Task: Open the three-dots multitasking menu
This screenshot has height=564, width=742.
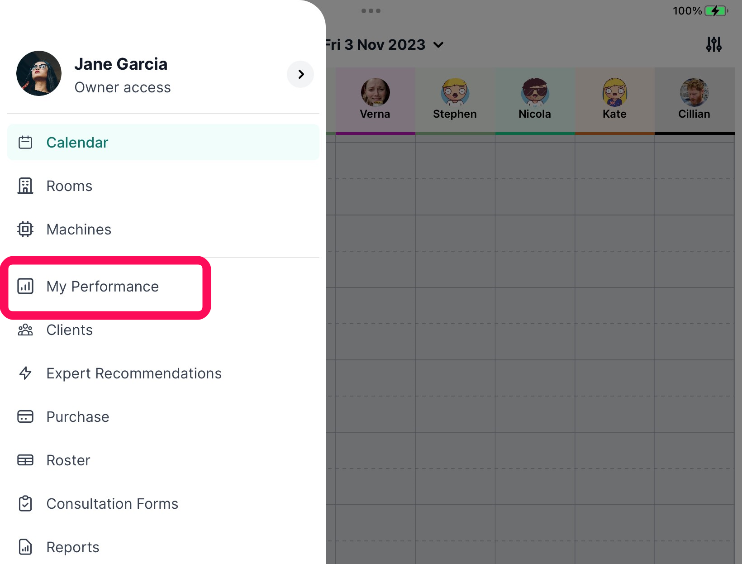Action: coord(371,11)
